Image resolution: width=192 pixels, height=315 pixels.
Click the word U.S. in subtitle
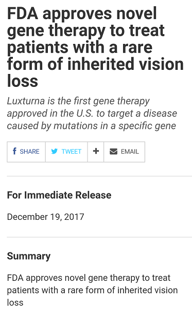coord(85,113)
